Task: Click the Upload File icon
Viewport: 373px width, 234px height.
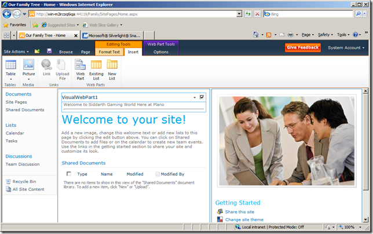Action: [x=61, y=65]
